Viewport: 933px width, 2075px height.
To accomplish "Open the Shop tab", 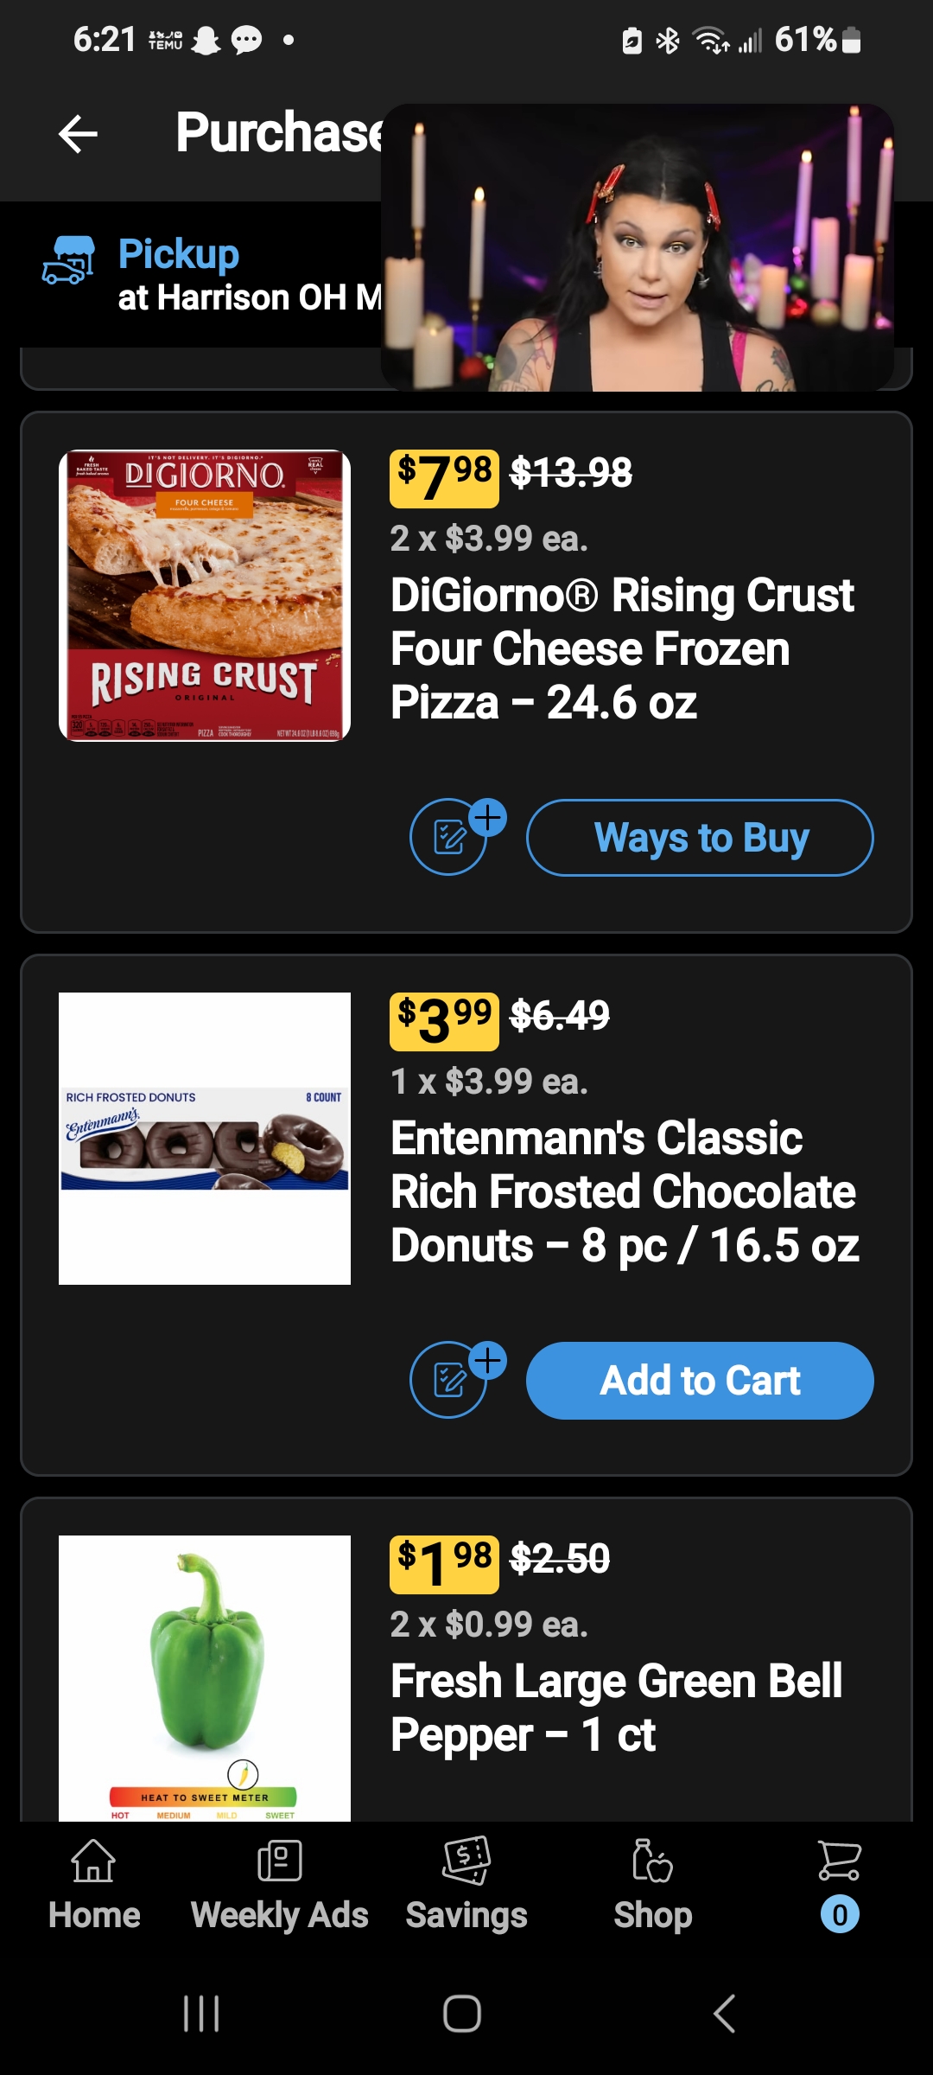I will tap(652, 1885).
